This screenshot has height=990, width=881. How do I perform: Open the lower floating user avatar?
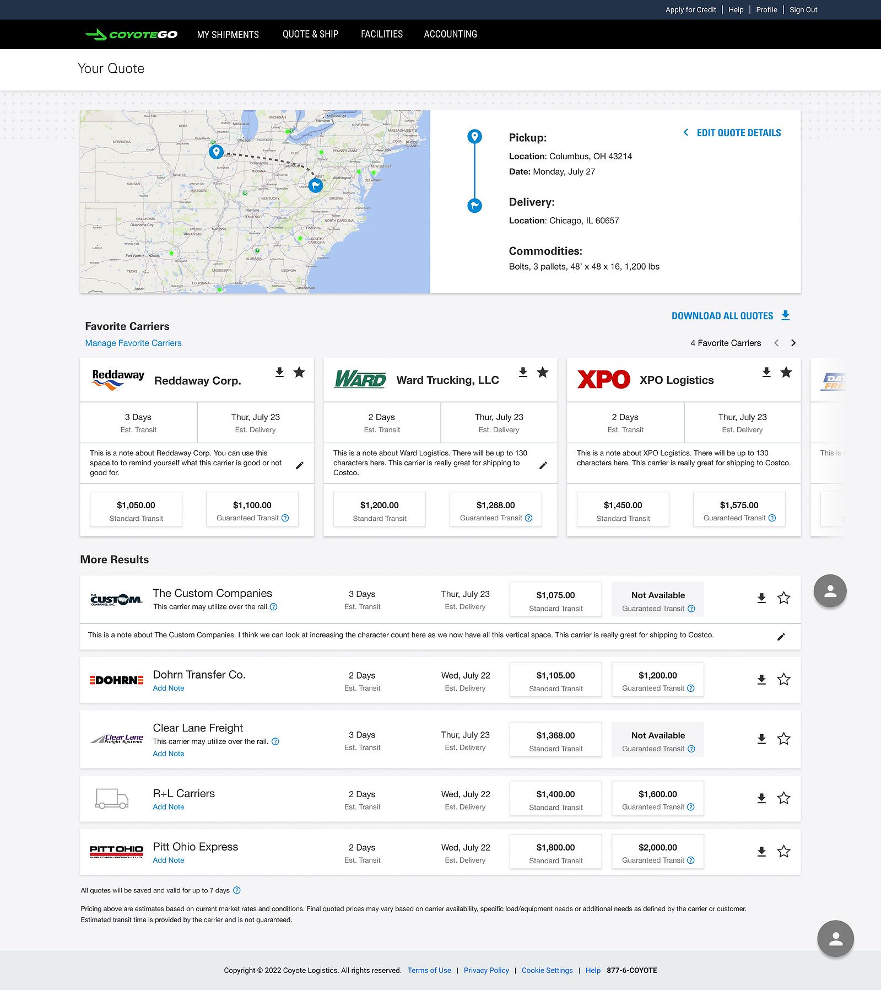click(836, 939)
